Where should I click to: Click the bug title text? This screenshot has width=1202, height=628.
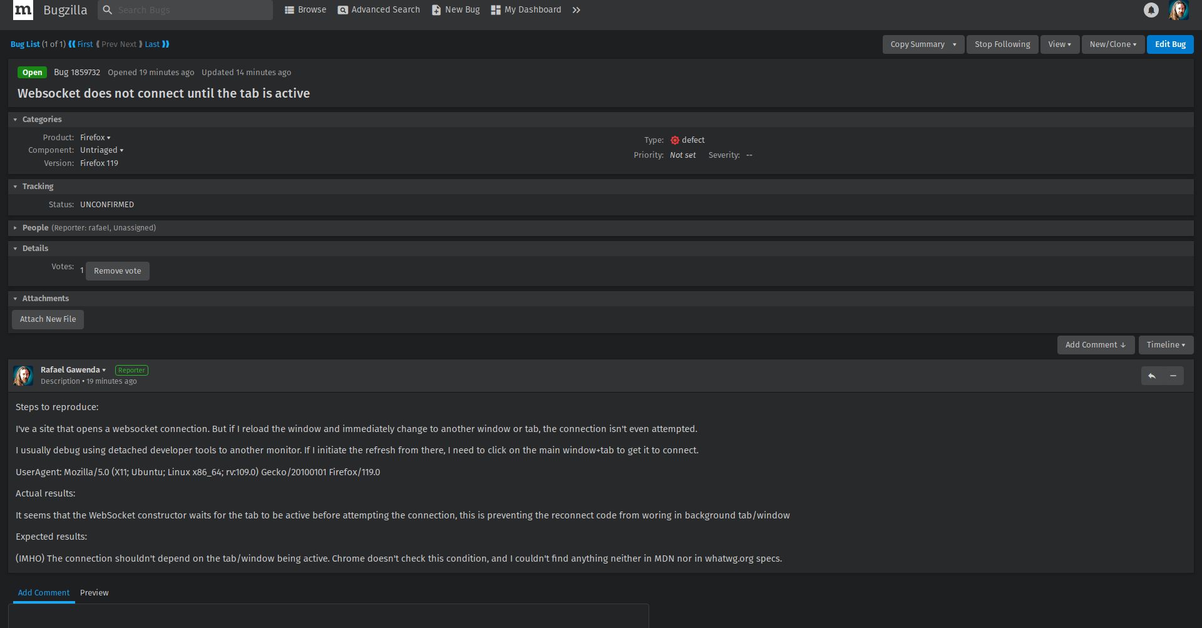click(x=163, y=93)
